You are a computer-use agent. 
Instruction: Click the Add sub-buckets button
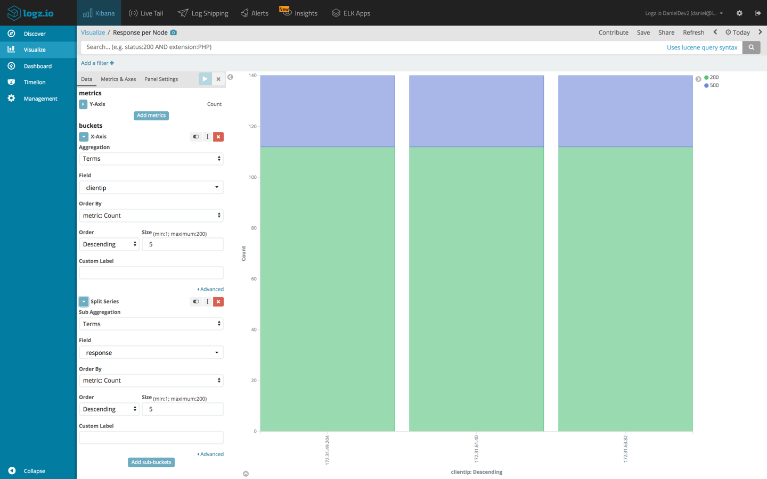pos(151,463)
